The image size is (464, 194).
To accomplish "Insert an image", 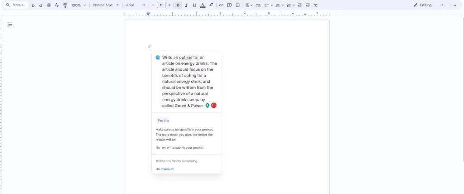I will (x=237, y=5).
